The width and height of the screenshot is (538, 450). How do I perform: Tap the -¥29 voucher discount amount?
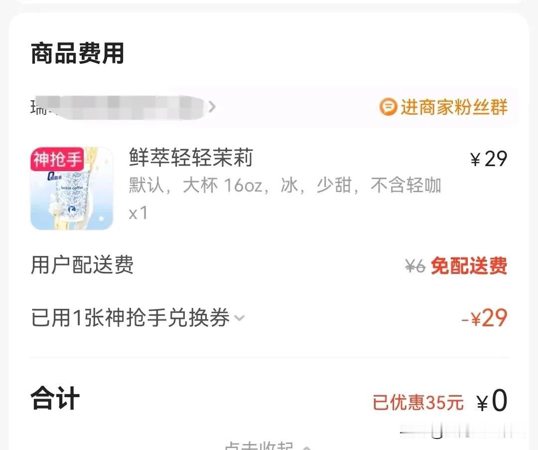coord(485,318)
